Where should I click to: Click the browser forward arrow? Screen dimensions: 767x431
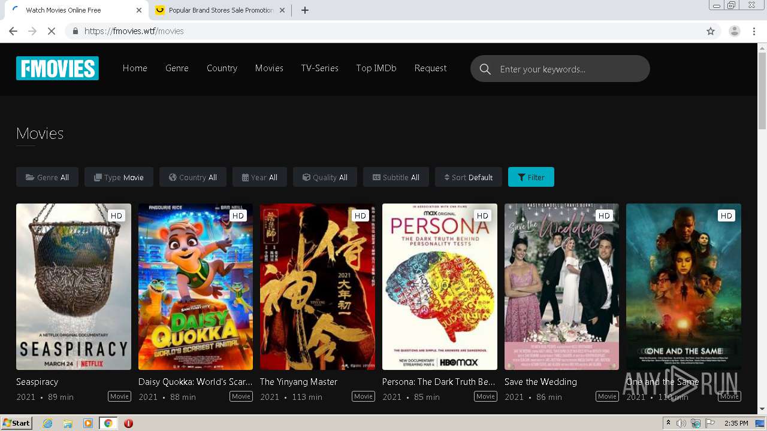32,31
